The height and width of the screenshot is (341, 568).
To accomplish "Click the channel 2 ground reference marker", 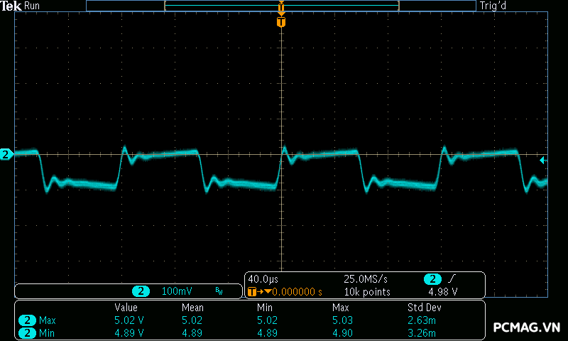I will click(x=6, y=154).
